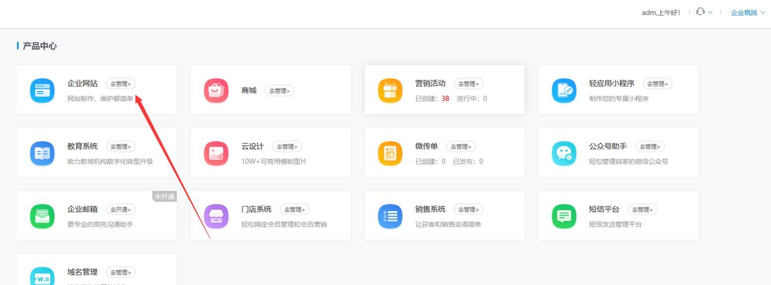Click 去管理 next to 销售系统
The image size is (771, 285).
(469, 209)
